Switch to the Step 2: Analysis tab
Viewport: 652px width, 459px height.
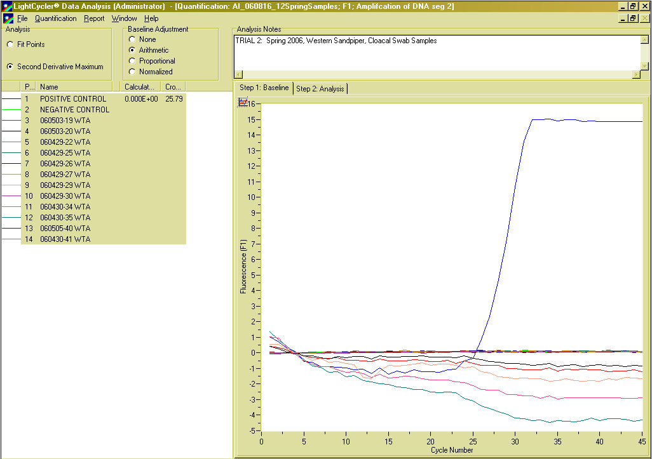tap(320, 88)
